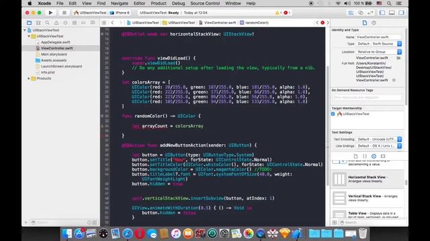Reveal file path arrow in inspector
Screen dimensions: 430x241
394,80
